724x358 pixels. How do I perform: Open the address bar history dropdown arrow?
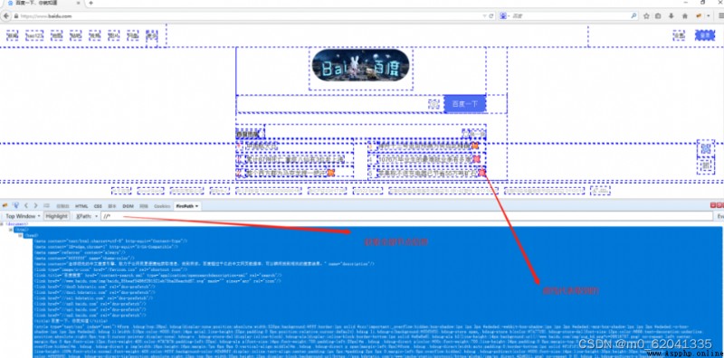484,15
